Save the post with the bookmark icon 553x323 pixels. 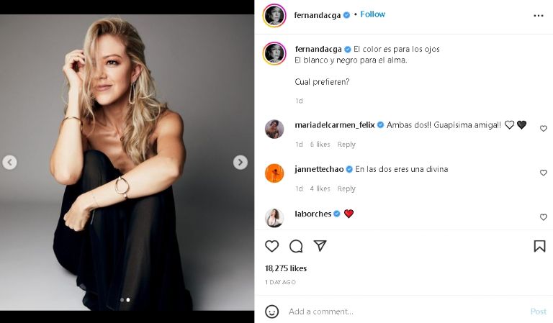pyautogui.click(x=539, y=246)
